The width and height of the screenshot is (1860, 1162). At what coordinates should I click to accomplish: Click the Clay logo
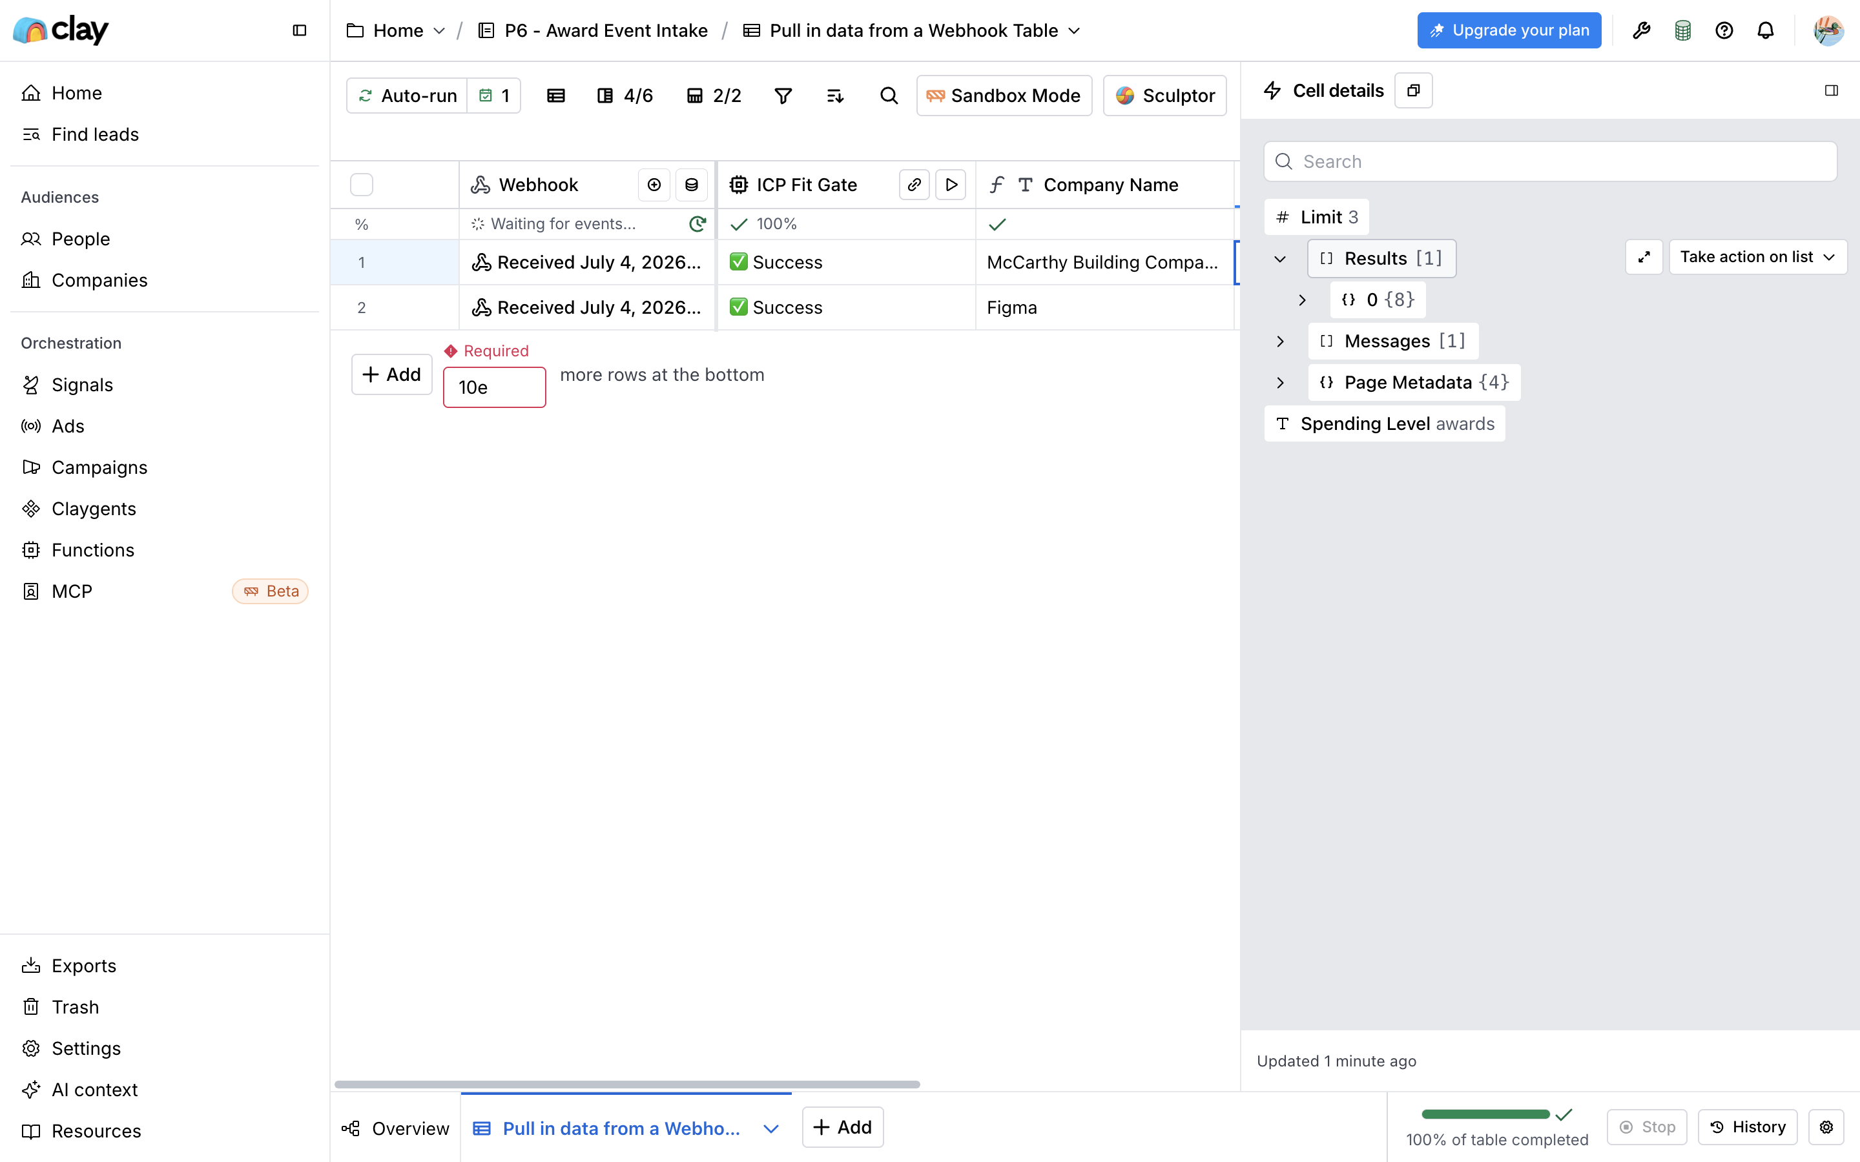pos(61,30)
